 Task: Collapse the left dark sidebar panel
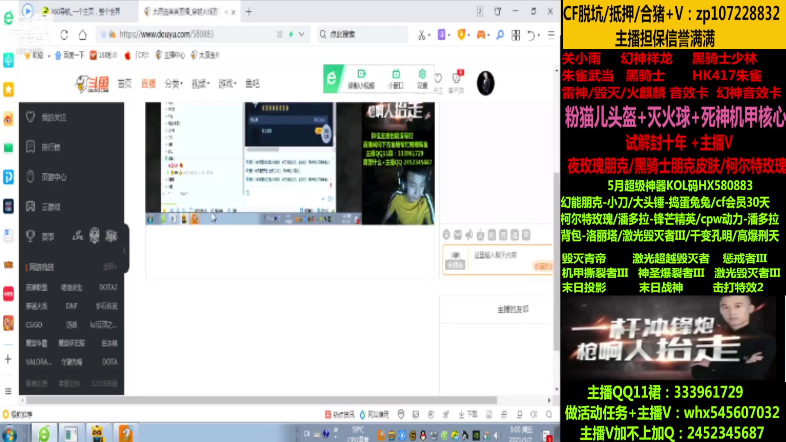pos(125,250)
